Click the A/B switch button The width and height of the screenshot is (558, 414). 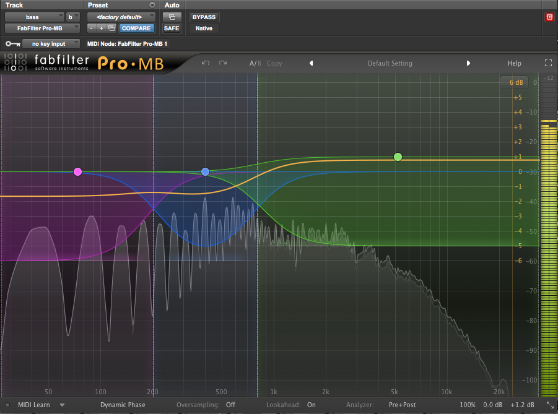point(255,63)
